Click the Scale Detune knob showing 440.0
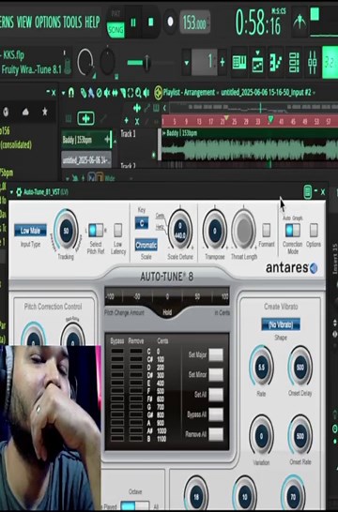Viewport: 338px width, 512px height. (179, 231)
